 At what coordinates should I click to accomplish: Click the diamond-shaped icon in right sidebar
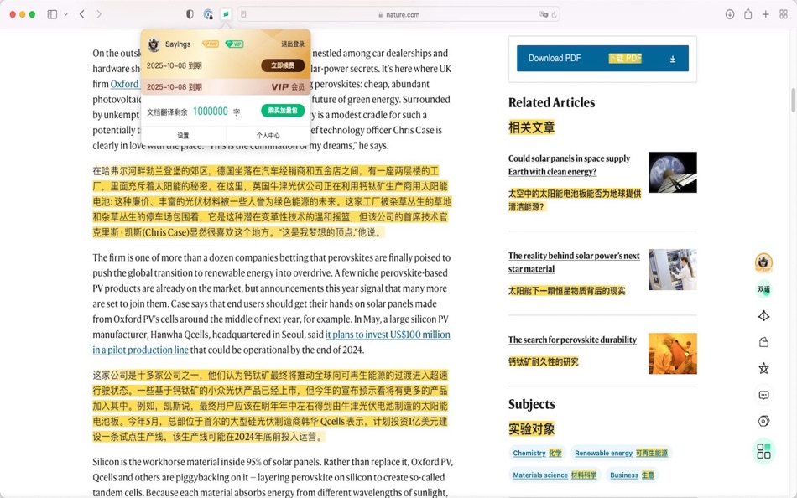pyautogui.click(x=763, y=316)
